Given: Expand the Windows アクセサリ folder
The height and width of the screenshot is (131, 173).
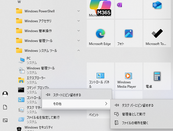Looking at the screenshot, I should [x=49, y=21].
